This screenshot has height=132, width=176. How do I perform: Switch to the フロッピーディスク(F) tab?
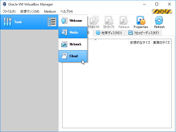point(144,33)
